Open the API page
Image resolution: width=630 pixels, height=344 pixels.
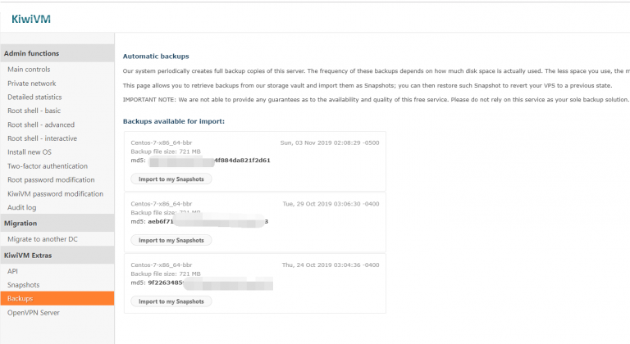pyautogui.click(x=12, y=270)
